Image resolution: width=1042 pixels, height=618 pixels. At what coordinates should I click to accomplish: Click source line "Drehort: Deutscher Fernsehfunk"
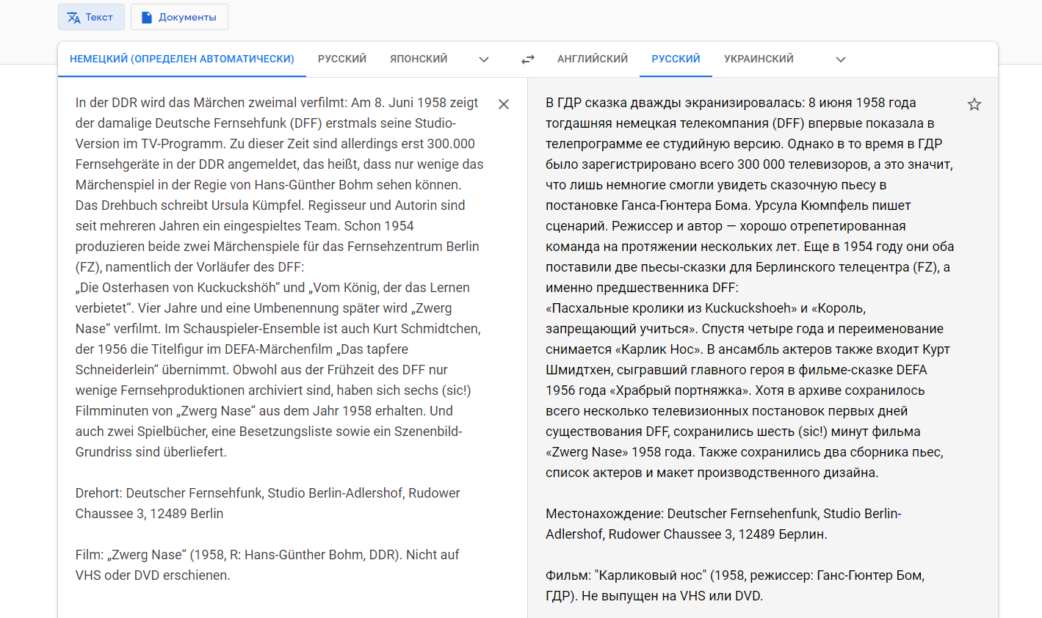[268, 493]
